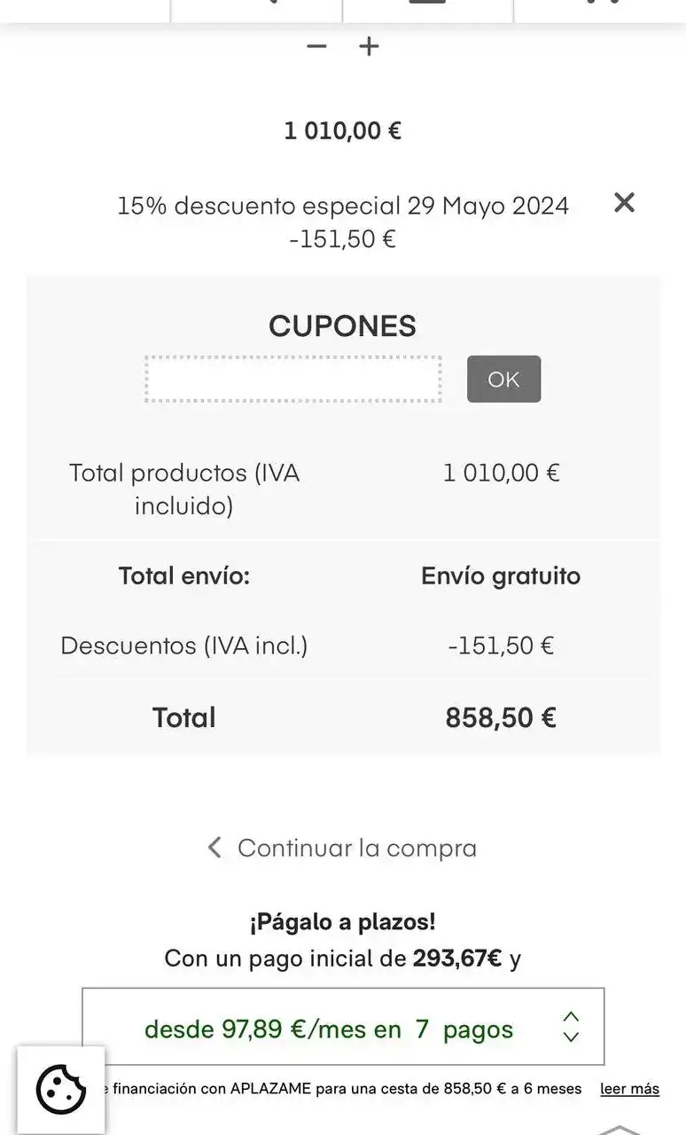Tap the scroll-to-top arrow at the bottom right
686x1135 pixels.
pos(619,1129)
